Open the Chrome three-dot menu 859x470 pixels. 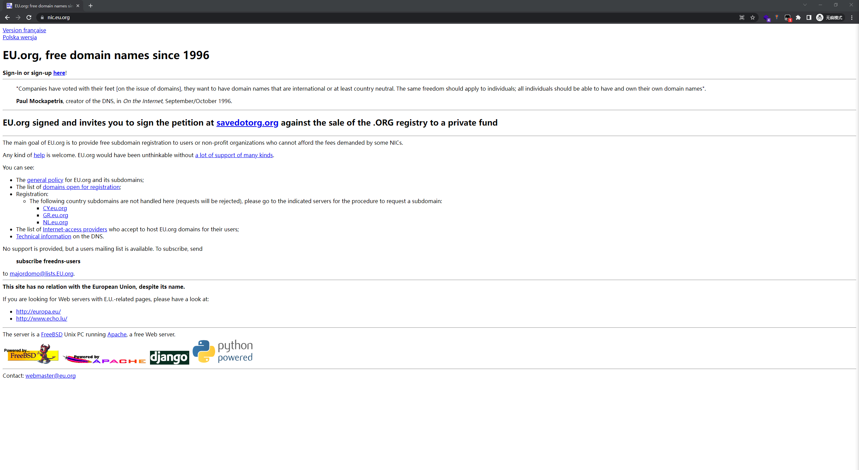coord(852,17)
